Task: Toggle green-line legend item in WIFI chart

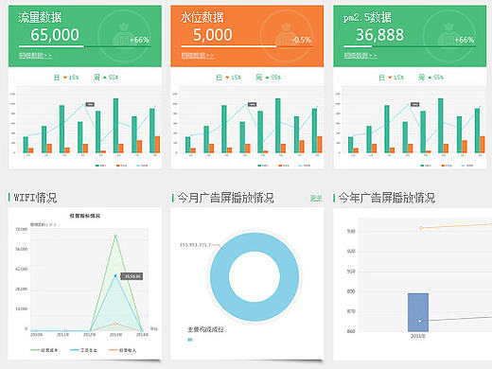Action: pos(44,350)
